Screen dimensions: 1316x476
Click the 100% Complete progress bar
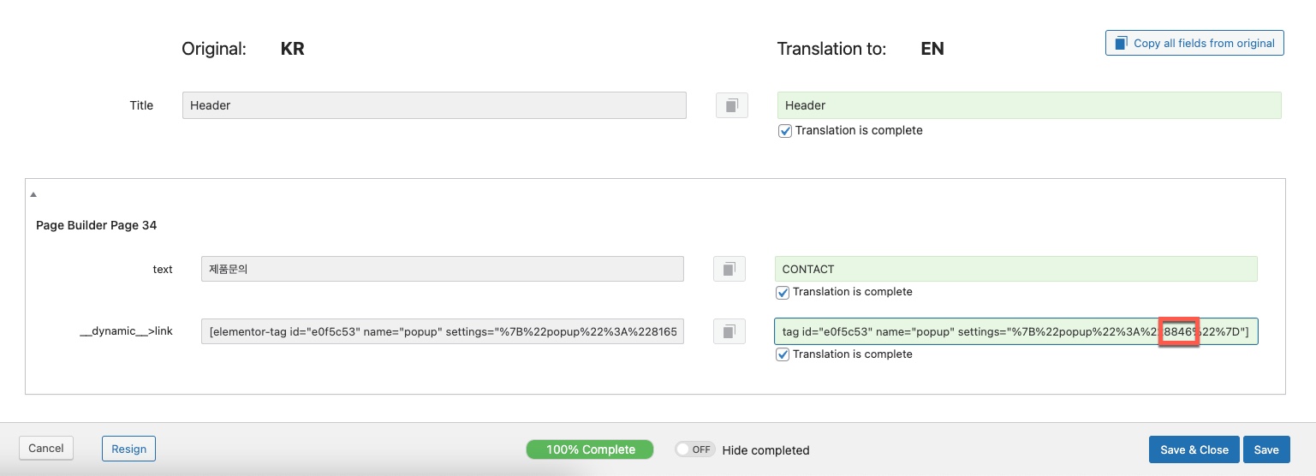pos(590,449)
